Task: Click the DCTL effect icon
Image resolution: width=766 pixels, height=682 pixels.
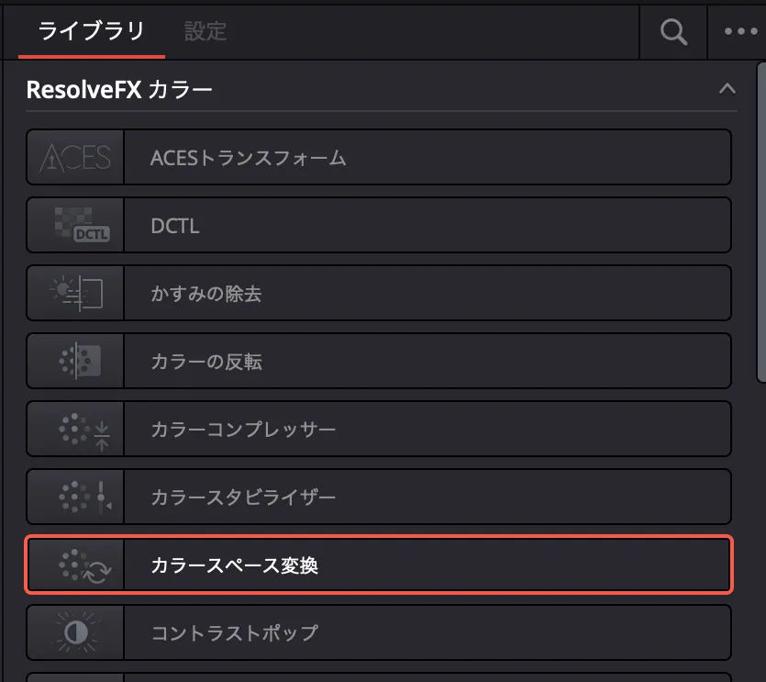Action: [75, 225]
